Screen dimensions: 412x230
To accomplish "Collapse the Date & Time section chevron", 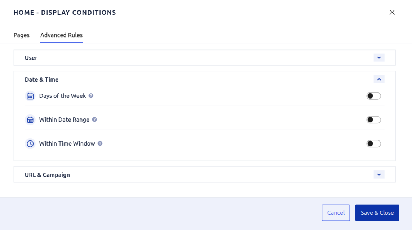I will coord(379,79).
